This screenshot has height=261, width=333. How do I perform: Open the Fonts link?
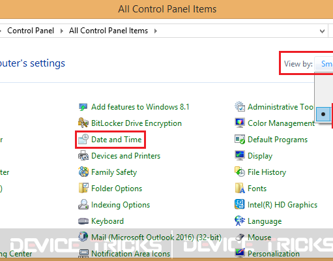[257, 189]
